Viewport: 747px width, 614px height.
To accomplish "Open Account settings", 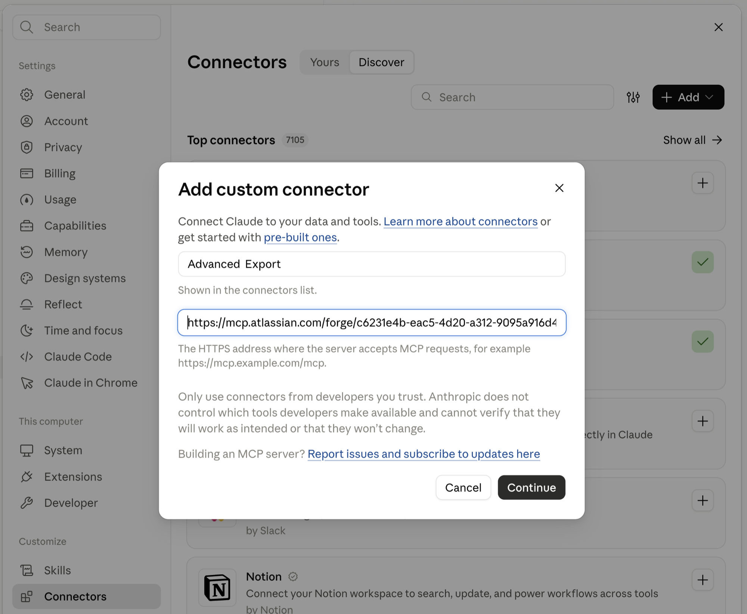I will pyautogui.click(x=86, y=121).
